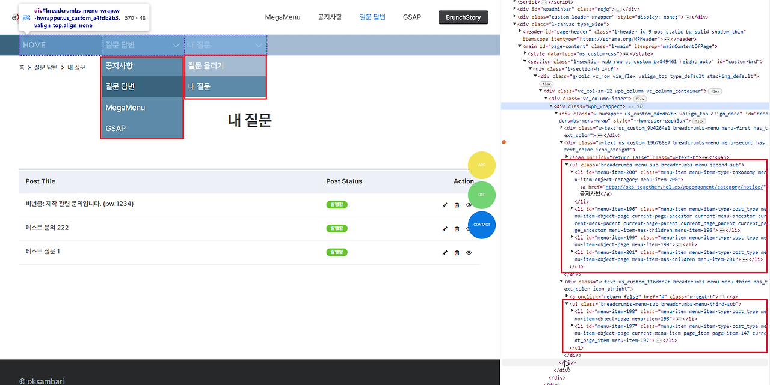The width and height of the screenshot is (770, 385).
Task: Click pencil icon for 테스트 문의 222
Action: (445, 228)
